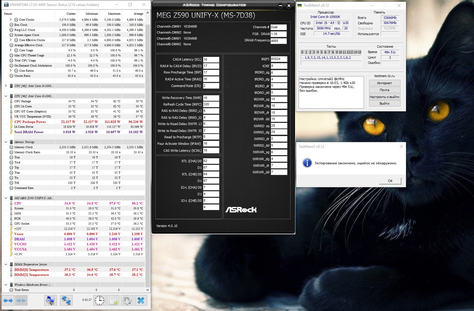Expand the Core Clocks row

(11, 19)
